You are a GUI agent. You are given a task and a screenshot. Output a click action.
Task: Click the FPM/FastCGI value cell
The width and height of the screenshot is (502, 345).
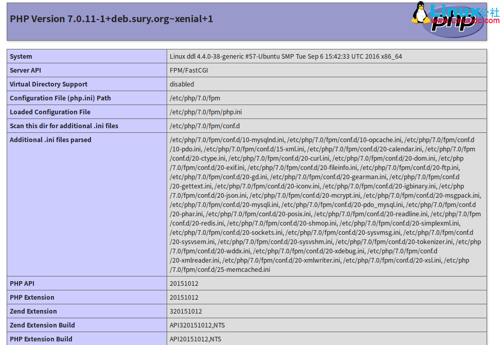click(x=189, y=71)
